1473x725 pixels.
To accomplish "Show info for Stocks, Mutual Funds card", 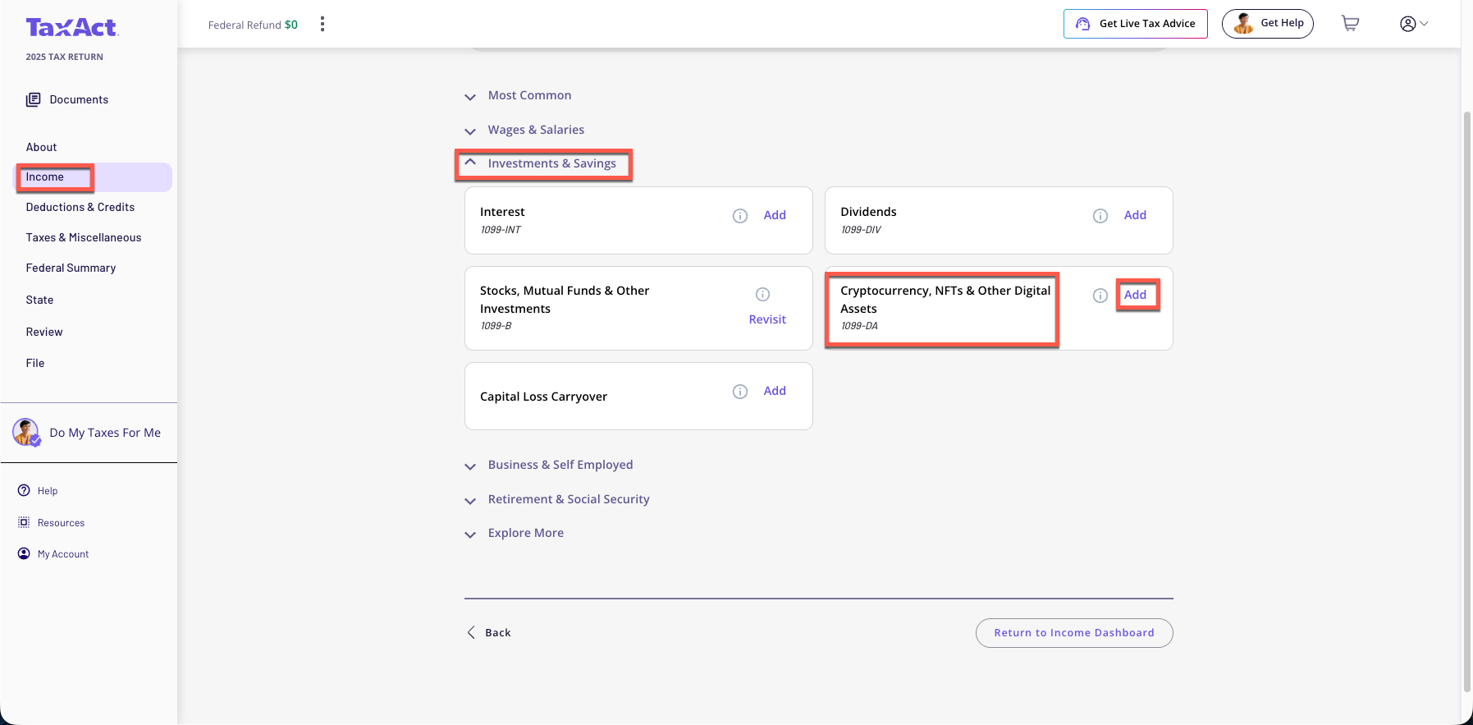I will (x=762, y=295).
